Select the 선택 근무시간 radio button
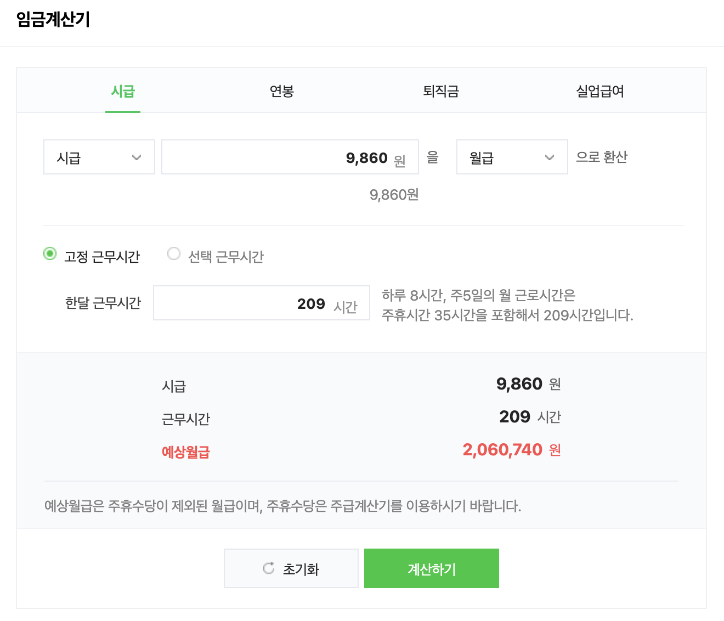The width and height of the screenshot is (724, 621). click(x=174, y=254)
